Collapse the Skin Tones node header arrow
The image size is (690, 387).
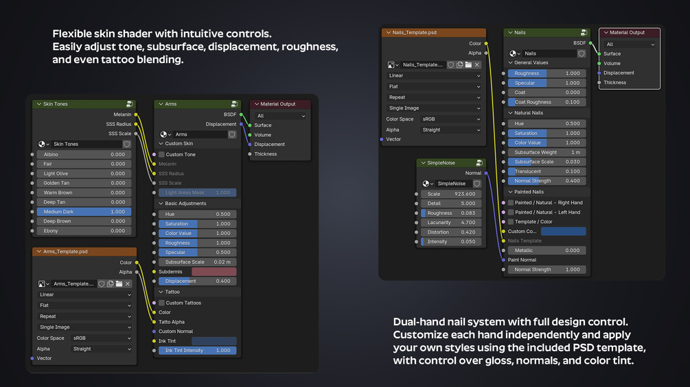coord(38,104)
